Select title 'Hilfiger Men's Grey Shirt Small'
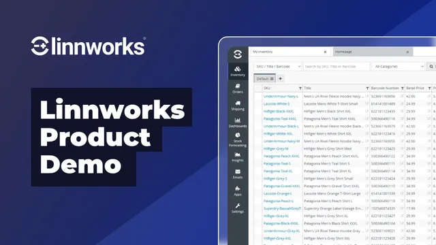Image resolution: width=436 pixels, height=245 pixels. [328, 178]
